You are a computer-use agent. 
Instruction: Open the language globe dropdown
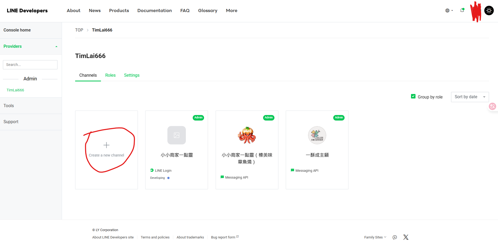click(x=449, y=11)
